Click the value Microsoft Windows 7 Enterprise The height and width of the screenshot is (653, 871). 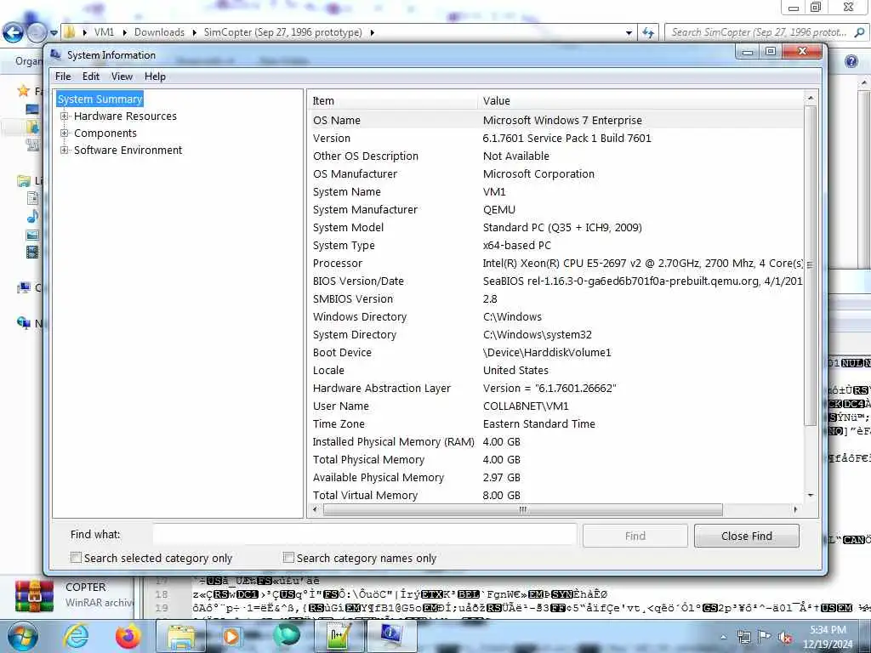tap(562, 120)
